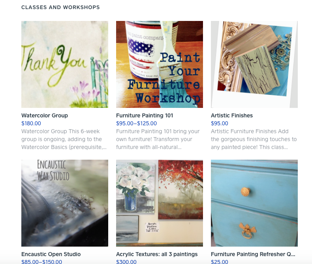Open the Acrylic Textures paintings image

[160, 203]
